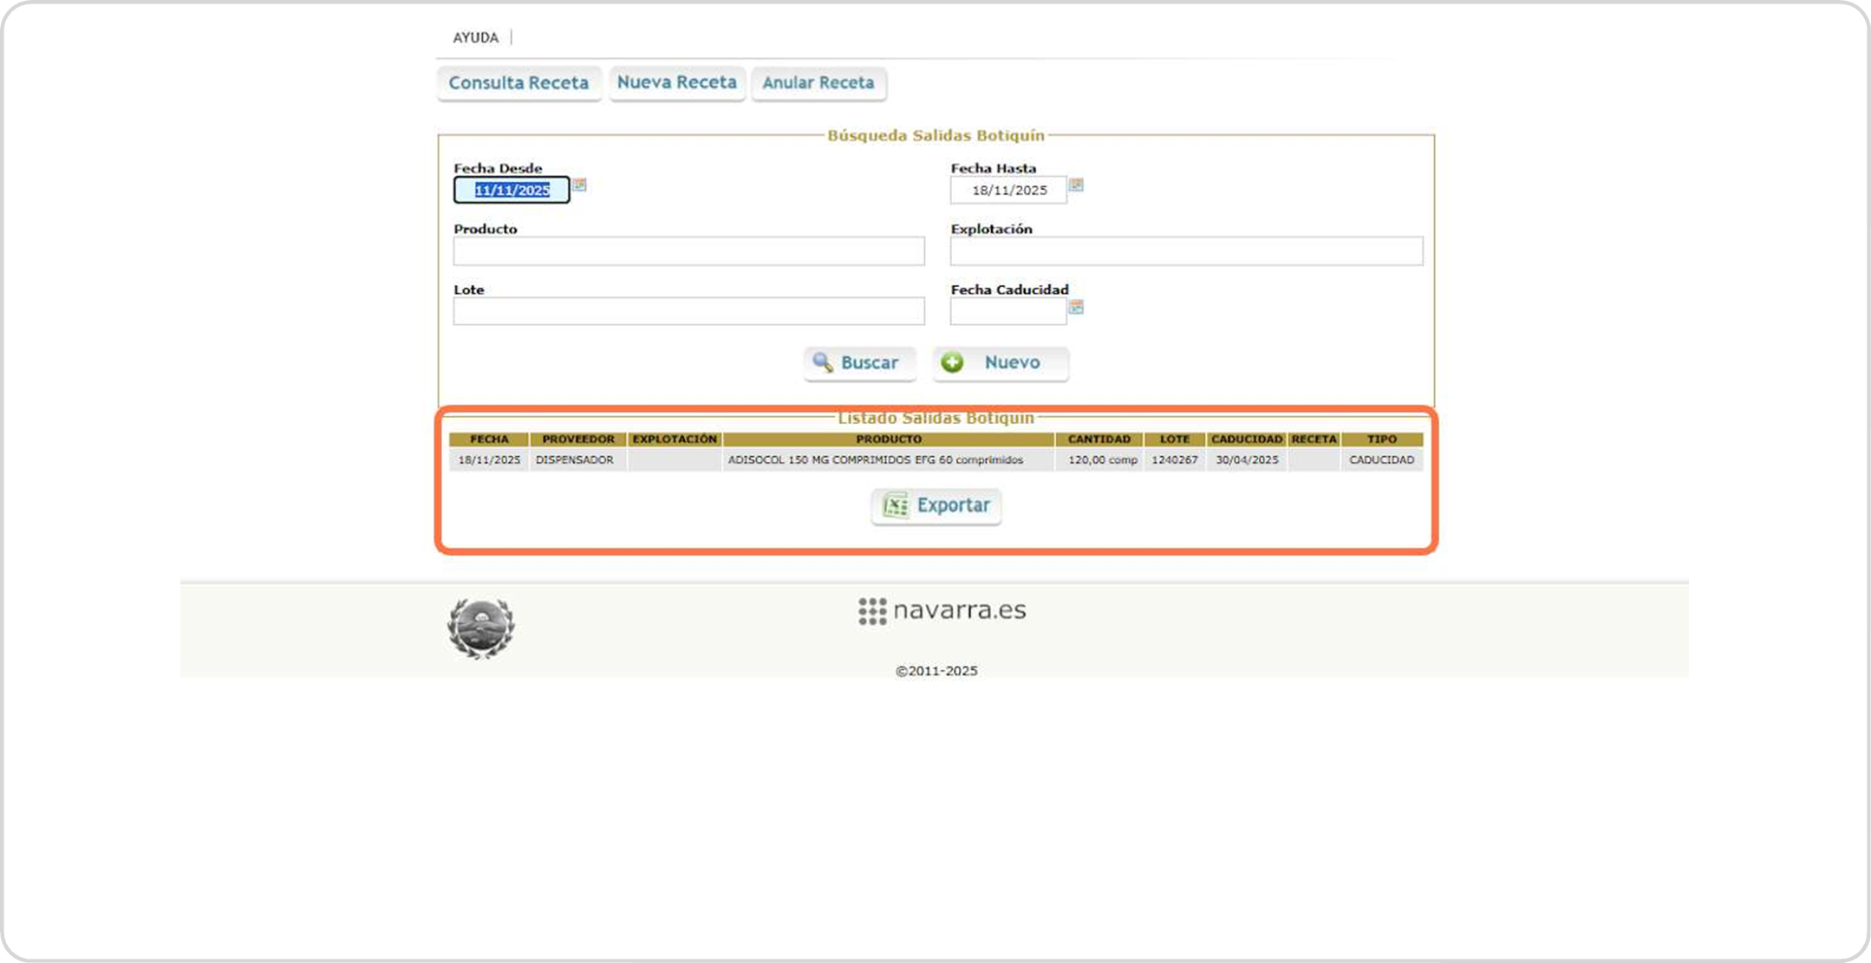Viewport: 1871px width, 963px height.
Task: Click the Lote input field
Action: [x=688, y=311]
